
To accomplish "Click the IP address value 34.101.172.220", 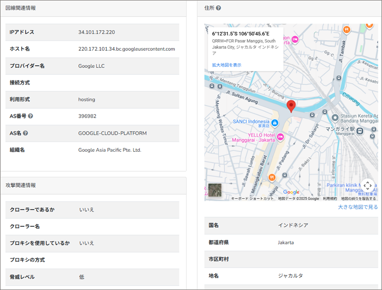I will [96, 32].
